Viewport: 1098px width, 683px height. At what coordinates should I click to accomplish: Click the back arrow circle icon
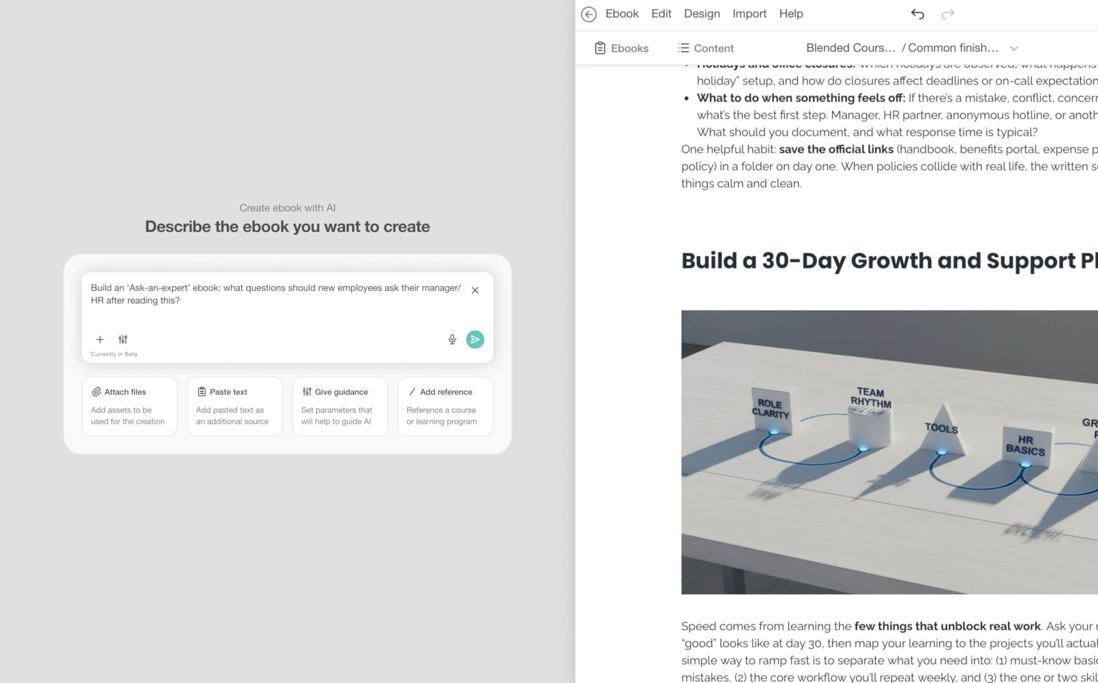click(589, 14)
